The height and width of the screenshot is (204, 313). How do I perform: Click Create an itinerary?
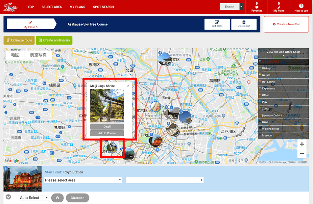54,40
